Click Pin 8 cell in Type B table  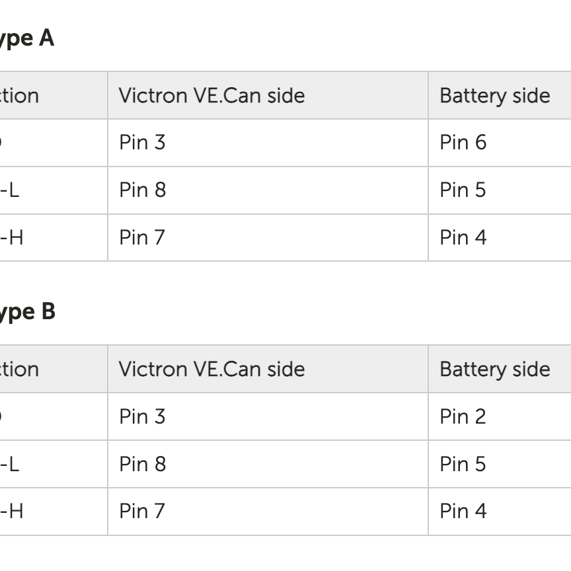142,464
